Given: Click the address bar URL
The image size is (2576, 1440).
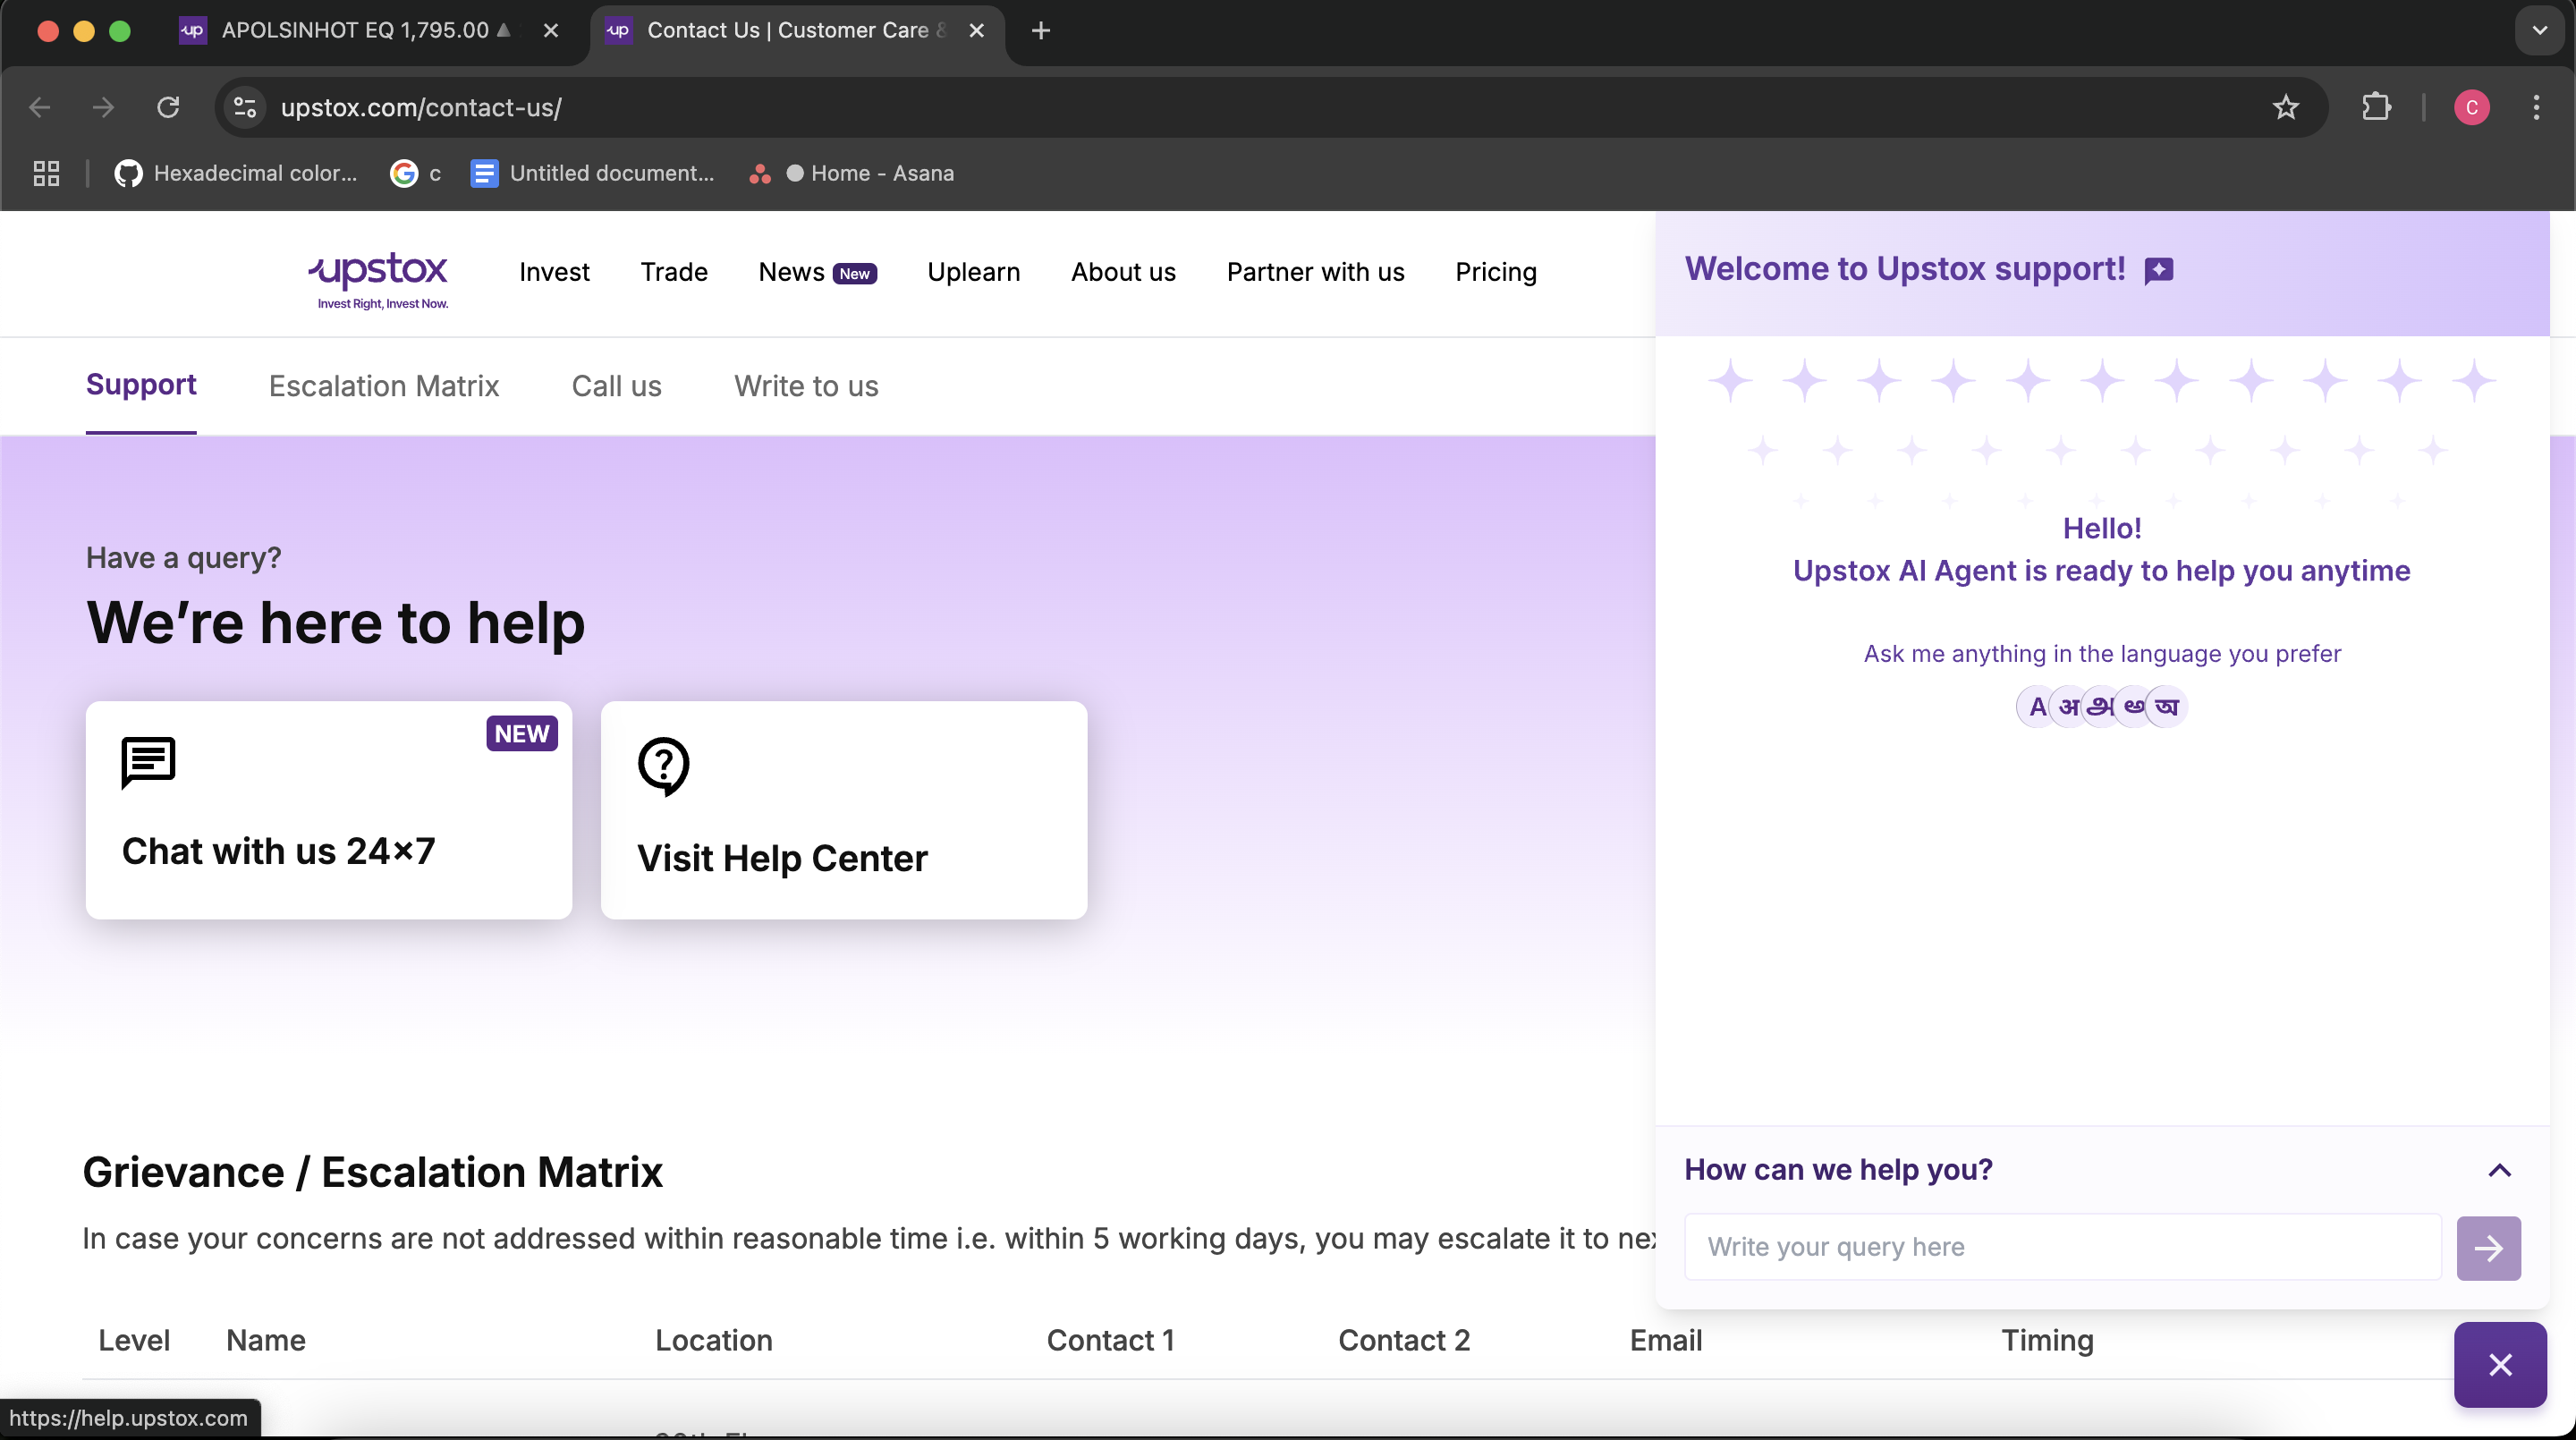Looking at the screenshot, I should click(x=421, y=107).
